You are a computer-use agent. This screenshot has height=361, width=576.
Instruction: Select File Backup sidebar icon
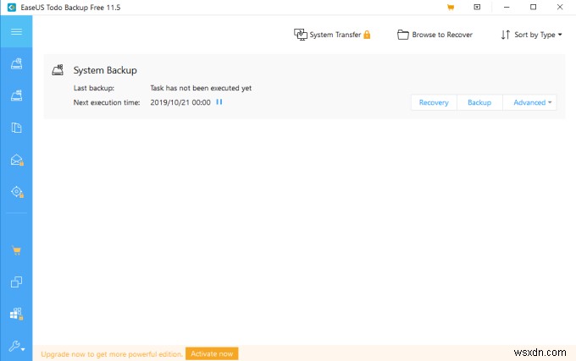click(16, 128)
